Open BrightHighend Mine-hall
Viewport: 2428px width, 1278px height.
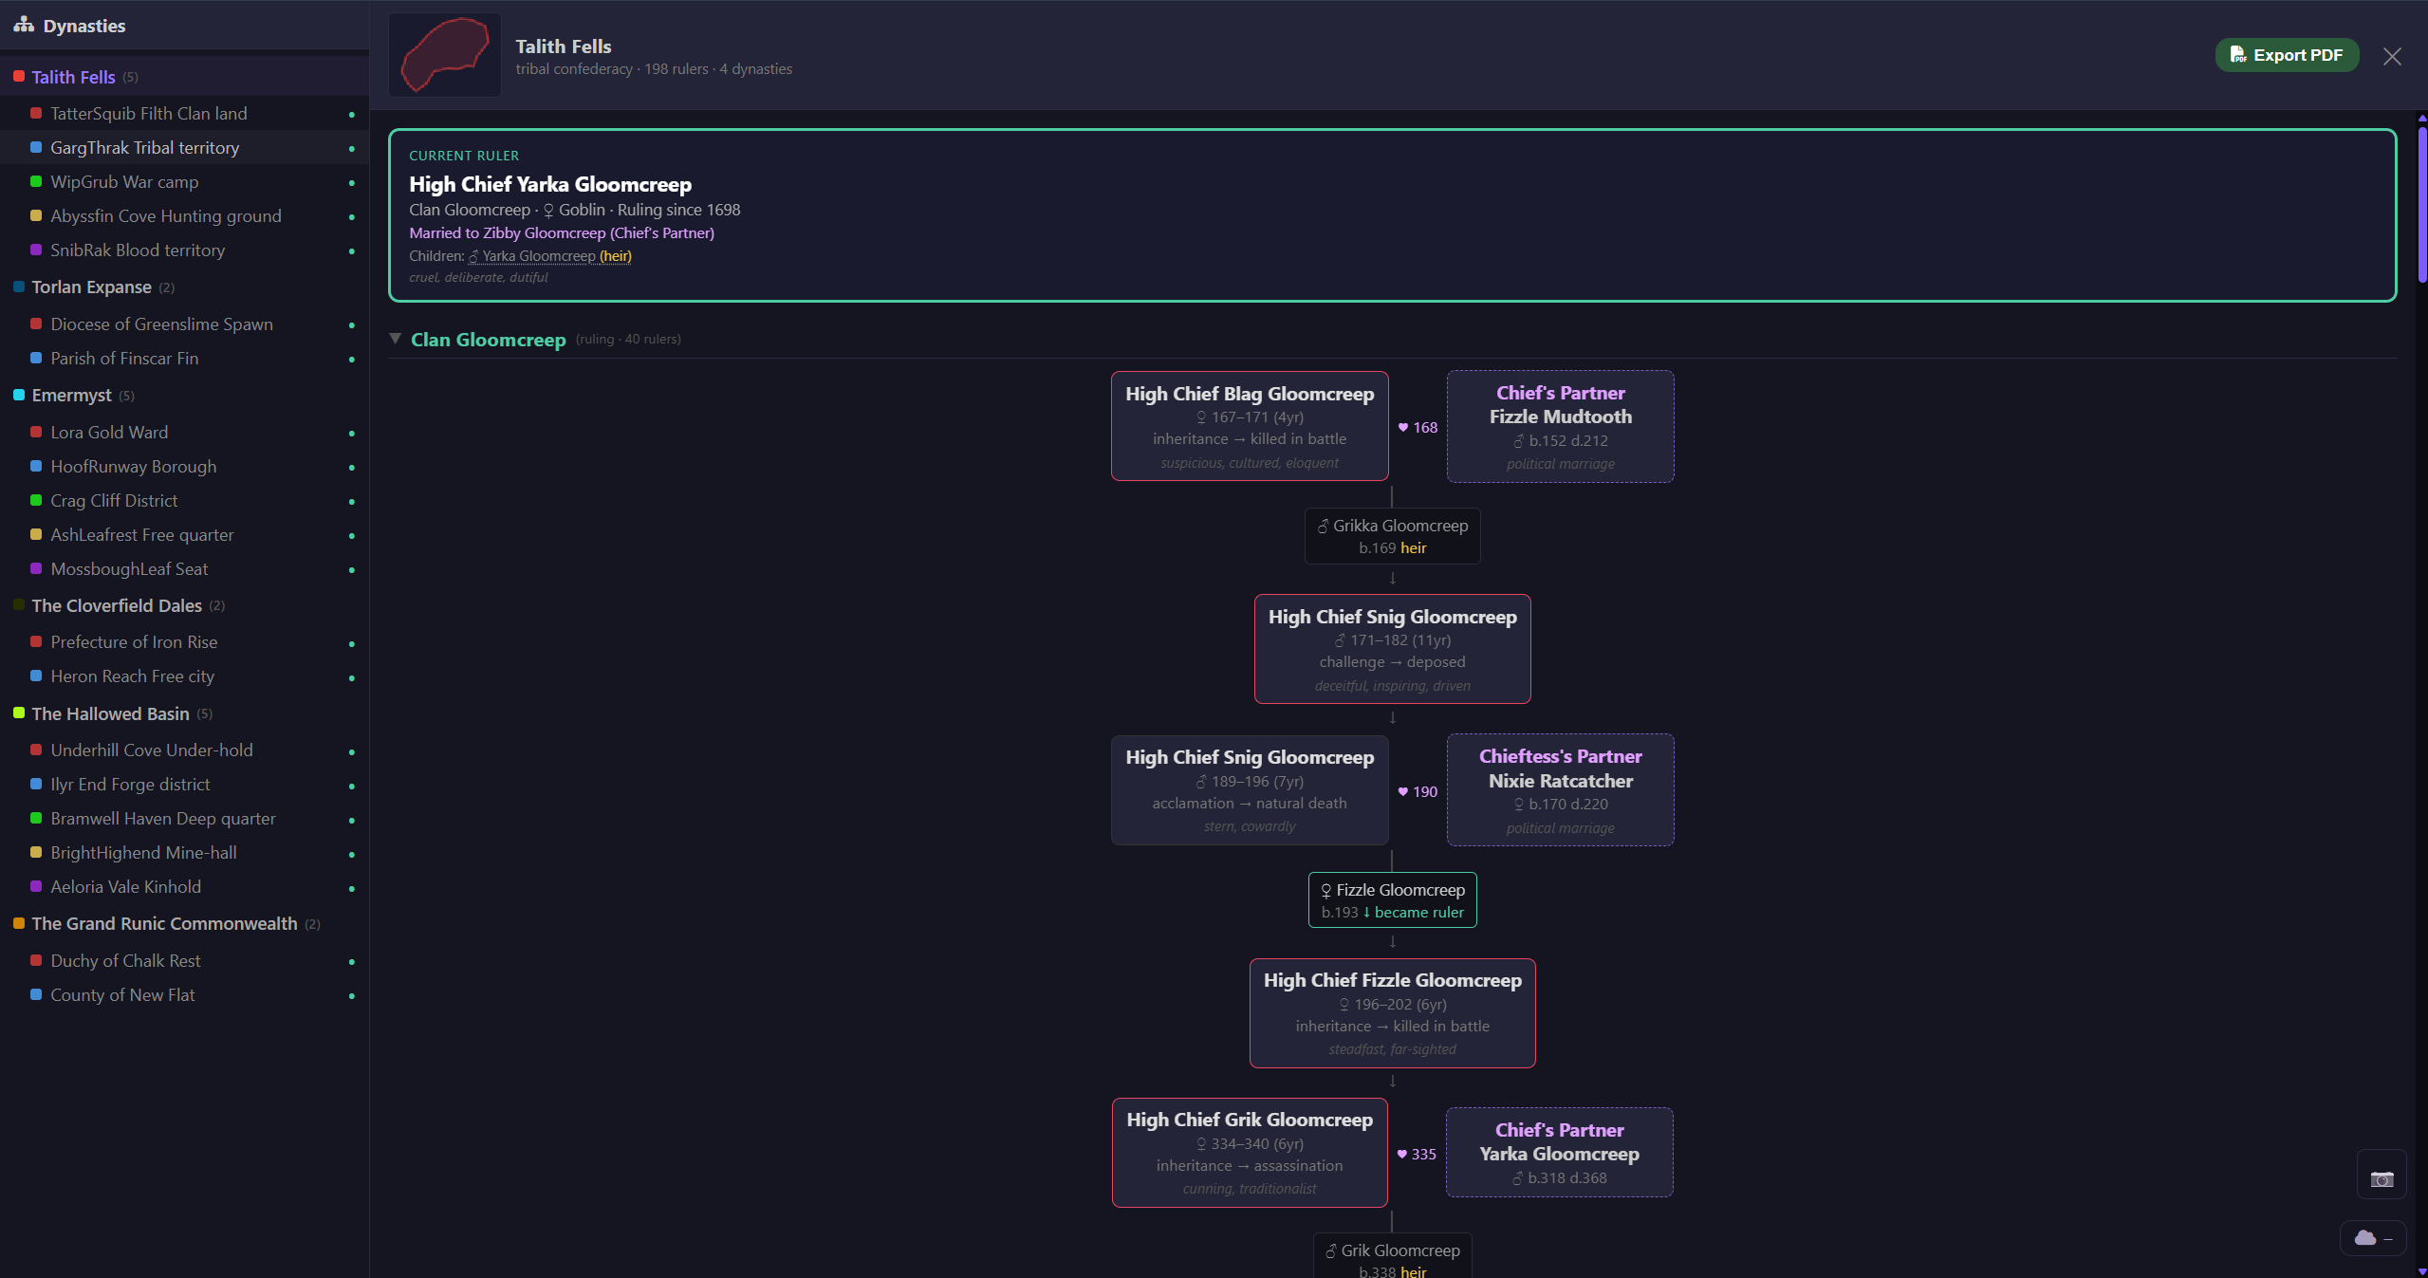[x=184, y=852]
